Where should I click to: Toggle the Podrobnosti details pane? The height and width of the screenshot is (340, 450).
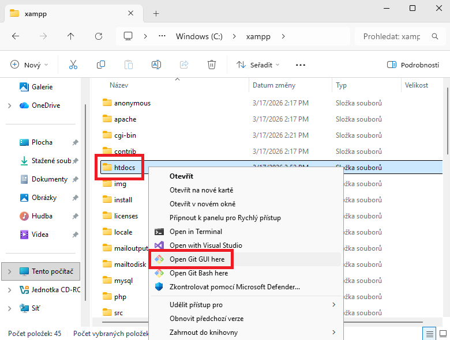(x=413, y=65)
